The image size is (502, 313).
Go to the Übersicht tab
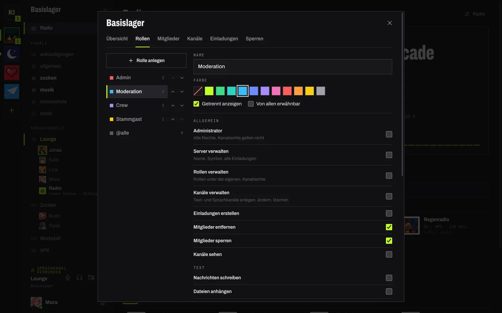[117, 39]
